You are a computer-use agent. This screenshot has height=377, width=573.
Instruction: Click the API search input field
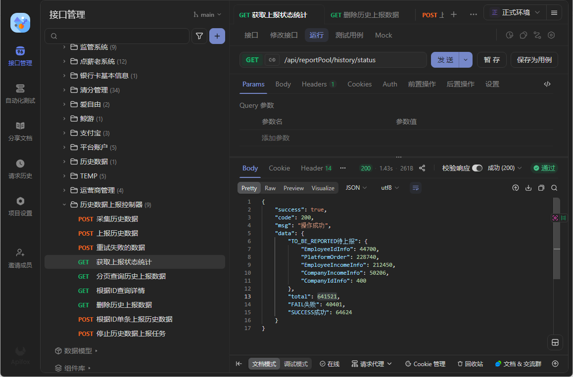point(119,36)
